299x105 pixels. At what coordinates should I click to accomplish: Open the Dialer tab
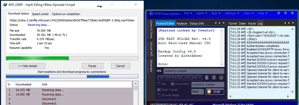(242, 23)
